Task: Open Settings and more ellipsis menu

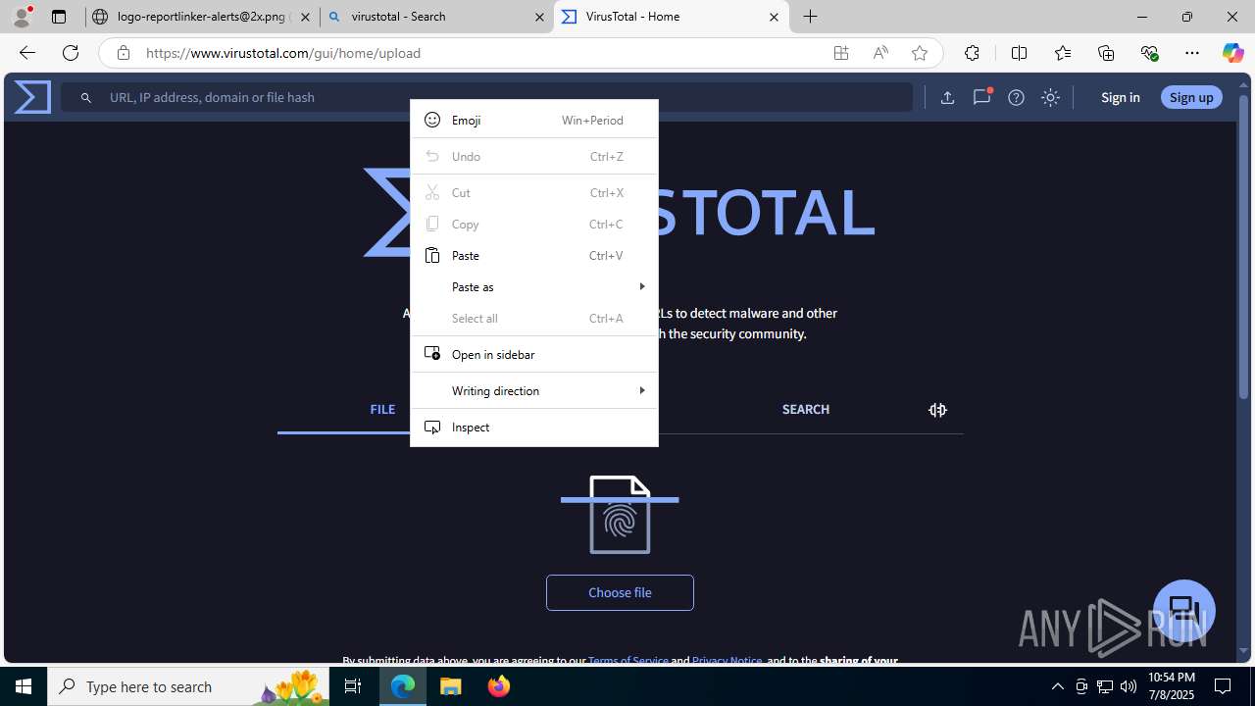Action: coord(1192,53)
